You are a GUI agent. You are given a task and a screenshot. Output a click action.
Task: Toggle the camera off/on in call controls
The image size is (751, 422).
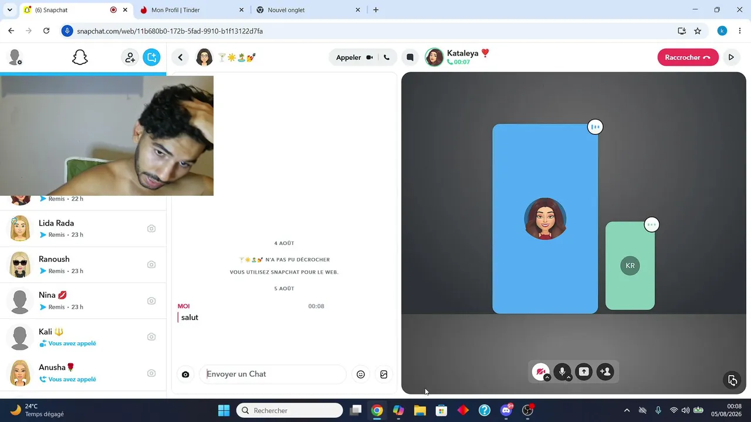(540, 372)
